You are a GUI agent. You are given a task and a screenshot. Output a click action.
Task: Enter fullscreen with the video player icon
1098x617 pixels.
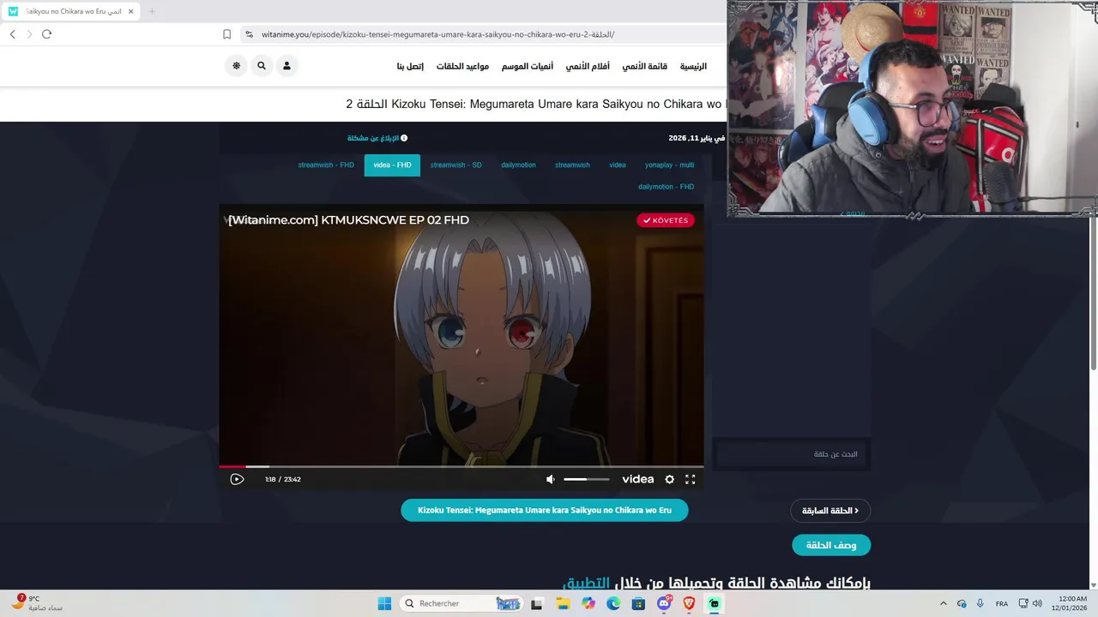coord(690,479)
